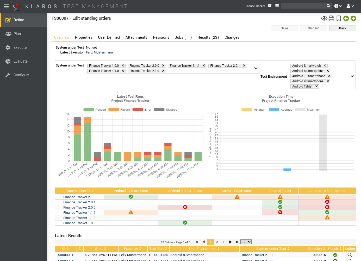
Task: Click passed icon for 2.1.0 on Android 8
Action: click(x=131, y=197)
